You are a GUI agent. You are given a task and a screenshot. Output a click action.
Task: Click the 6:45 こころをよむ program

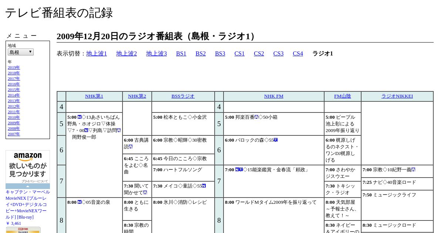click(x=137, y=168)
